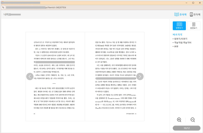The width and height of the screenshot is (203, 133).
Task: Go to the previous page spread arrow
Action: tap(30, 76)
